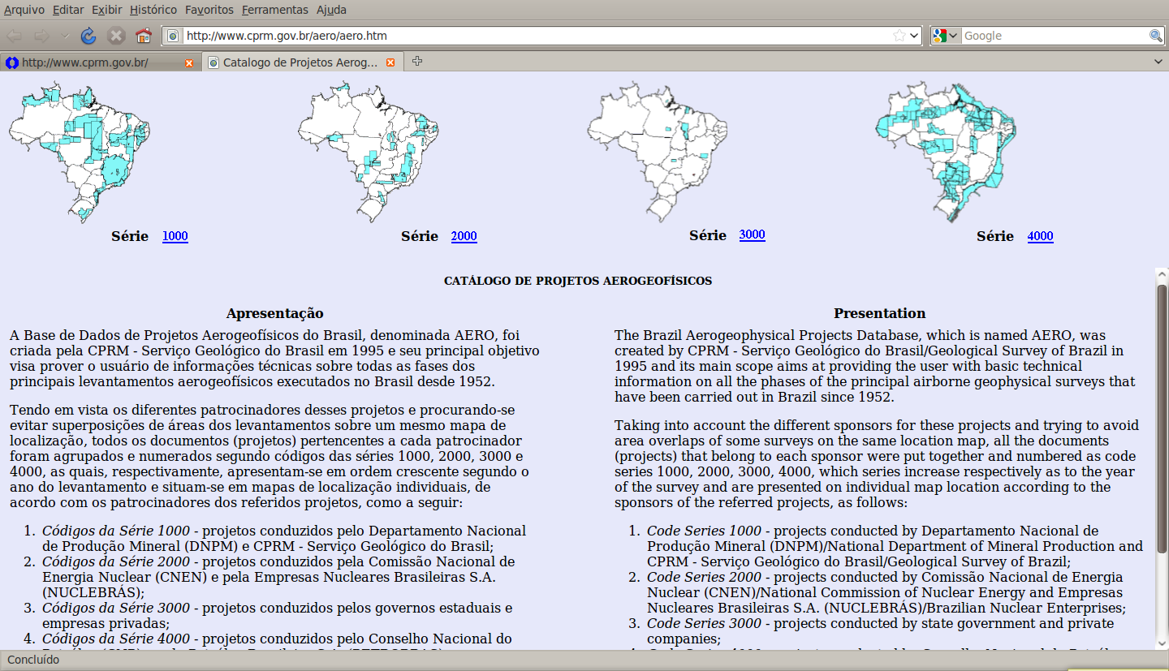This screenshot has height=671, width=1169.
Task: Open a new tab with the plus icon
Action: point(417,62)
